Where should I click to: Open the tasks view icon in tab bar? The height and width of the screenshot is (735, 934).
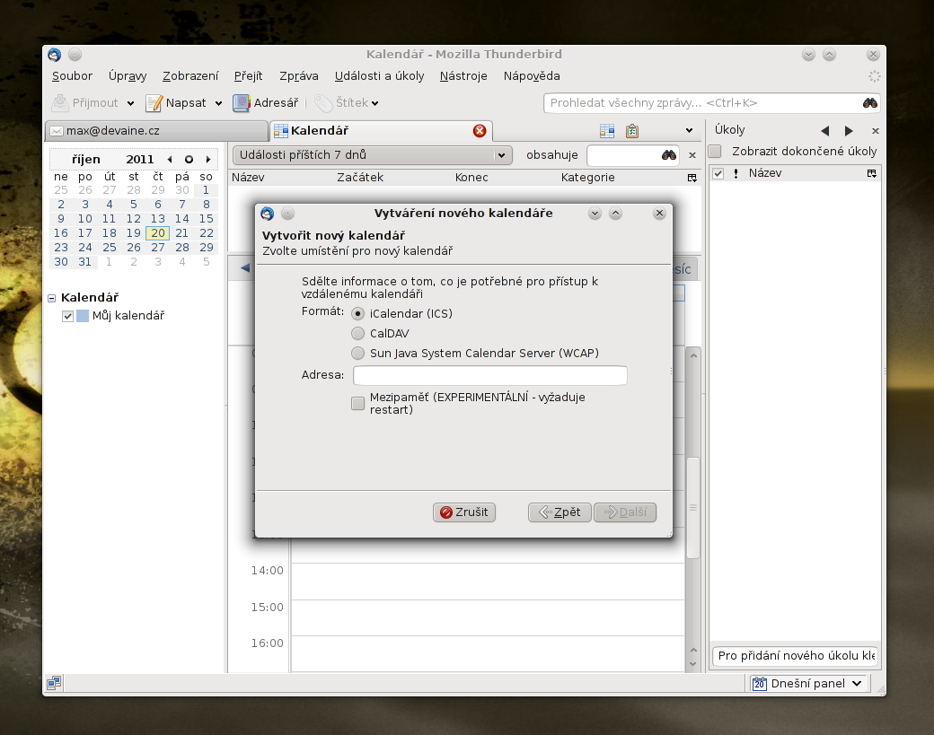click(x=632, y=131)
